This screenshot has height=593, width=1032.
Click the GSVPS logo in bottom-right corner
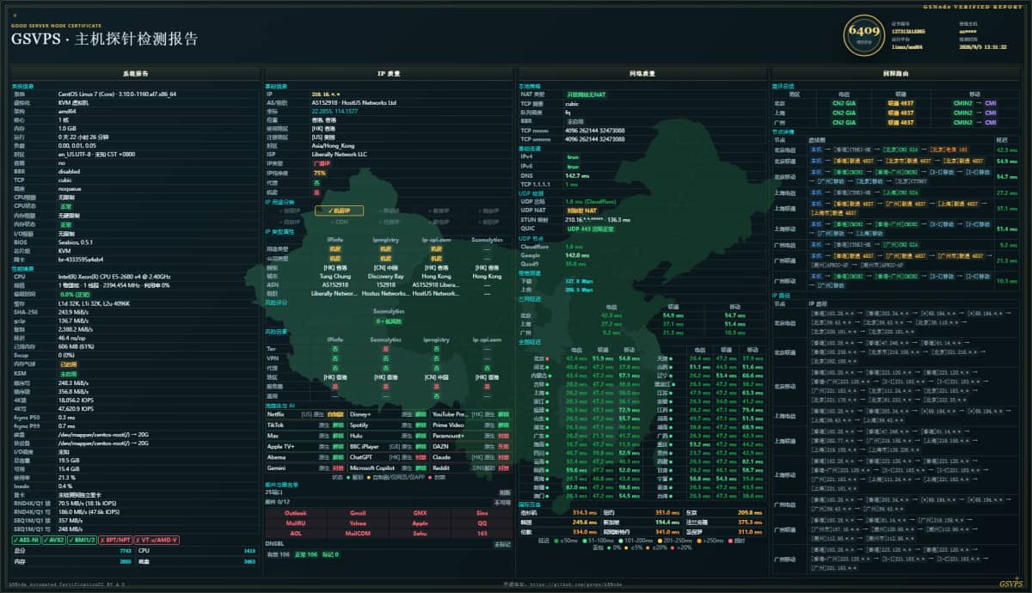[1010, 584]
